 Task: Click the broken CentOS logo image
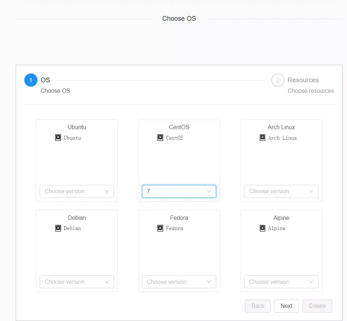click(x=160, y=138)
